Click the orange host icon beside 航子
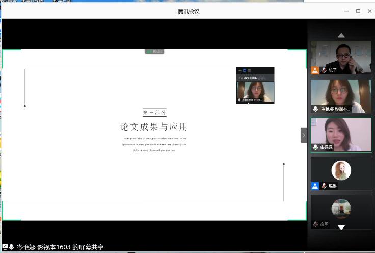375x253 pixels. click(315, 70)
